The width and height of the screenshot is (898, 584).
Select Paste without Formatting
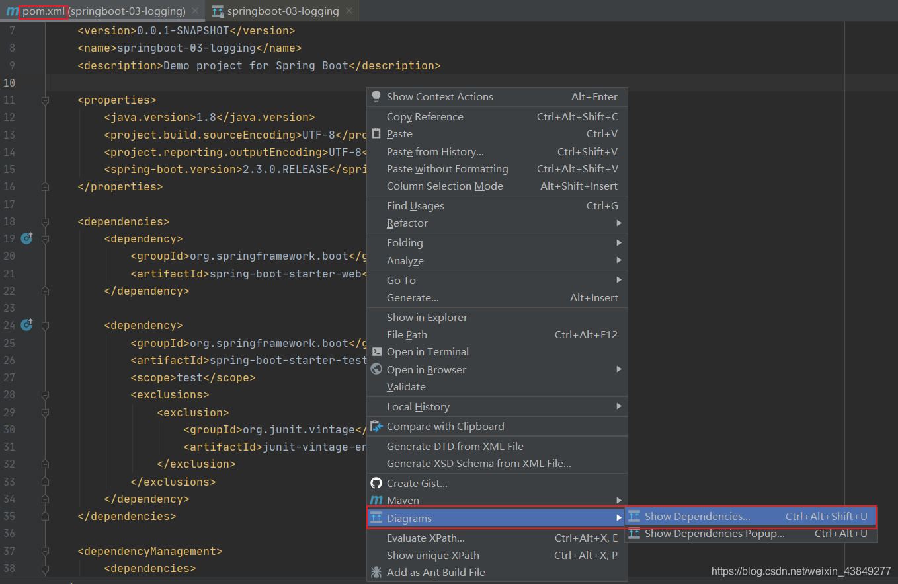point(497,169)
